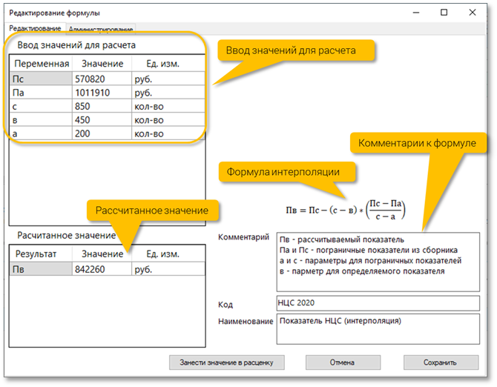497x387 pixels.
Task: Click the Значение header in input table
Action: pos(102,64)
